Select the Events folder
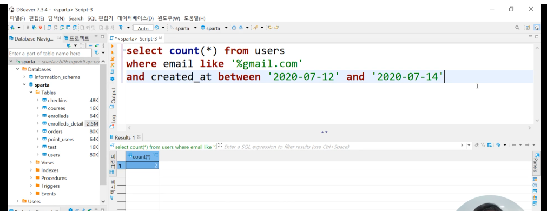Viewport: 547px width, 211px height. click(48, 194)
